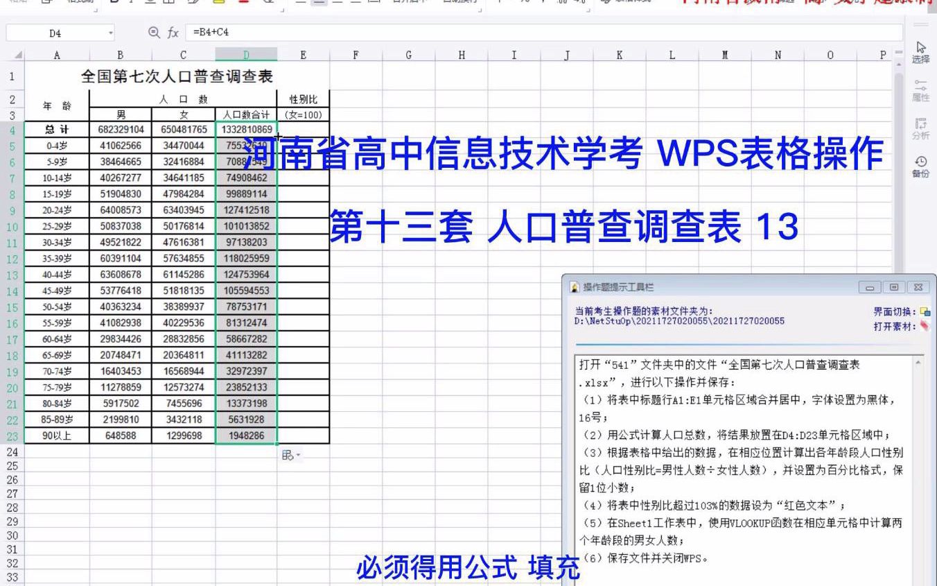Click cell with value 682329104

coord(121,130)
